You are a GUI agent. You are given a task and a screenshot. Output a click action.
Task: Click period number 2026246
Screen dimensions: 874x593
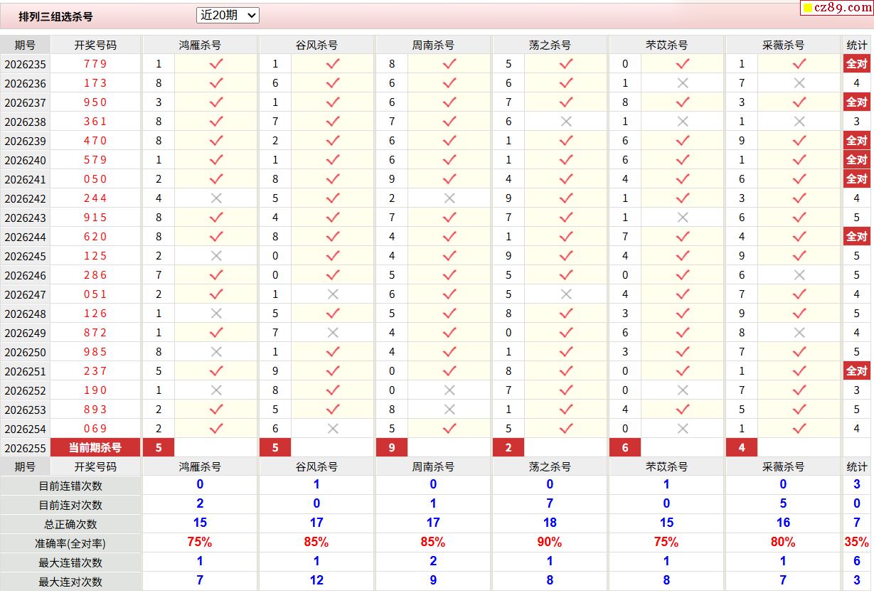point(25,275)
